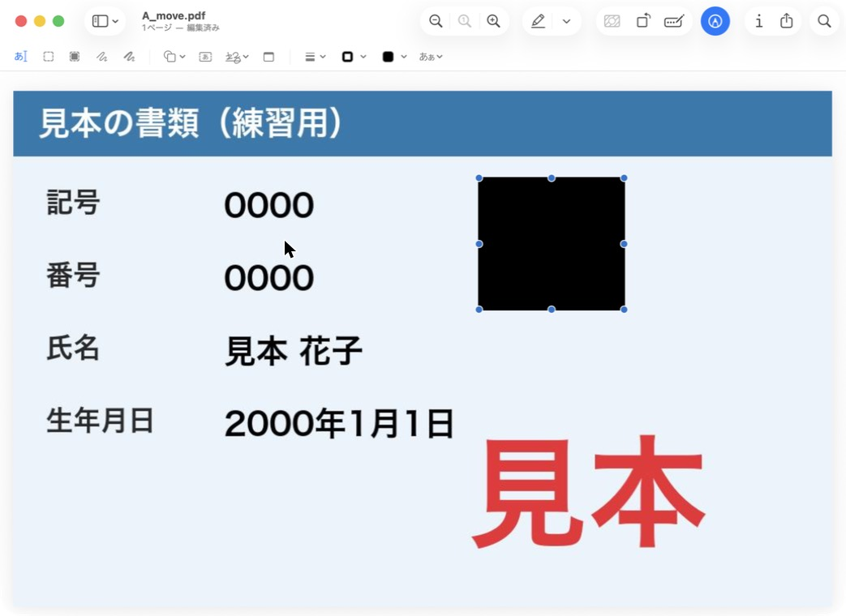Enter full screen with green button
846x616 pixels.
click(59, 21)
